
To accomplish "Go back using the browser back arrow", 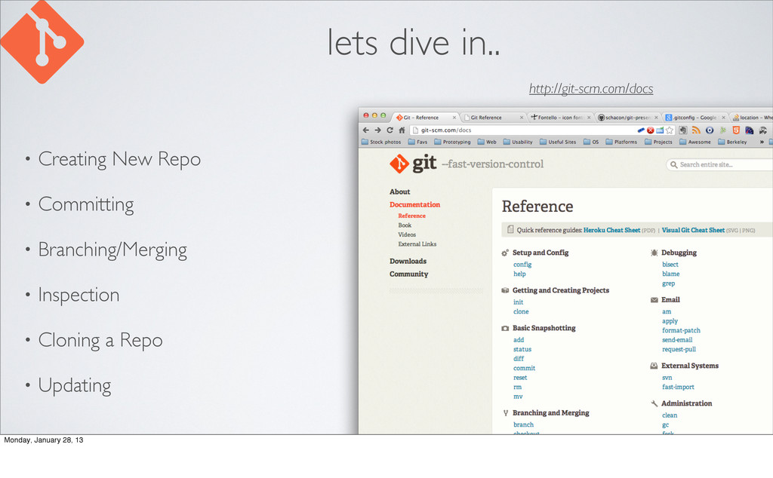I will pos(365,130).
